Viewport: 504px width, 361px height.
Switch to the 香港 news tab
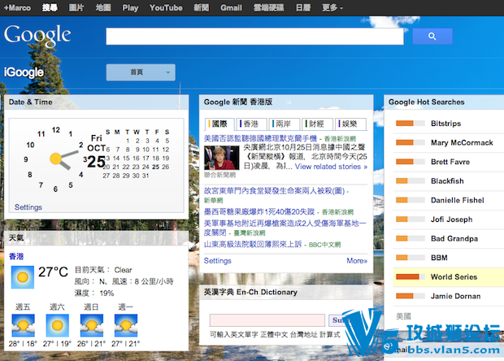tap(251, 124)
